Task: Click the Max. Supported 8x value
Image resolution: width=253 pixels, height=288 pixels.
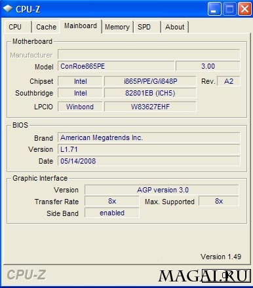Action: [219, 201]
